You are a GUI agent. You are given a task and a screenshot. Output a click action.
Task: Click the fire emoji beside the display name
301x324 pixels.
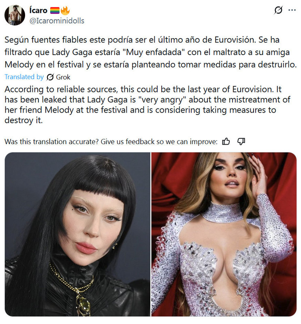click(65, 11)
